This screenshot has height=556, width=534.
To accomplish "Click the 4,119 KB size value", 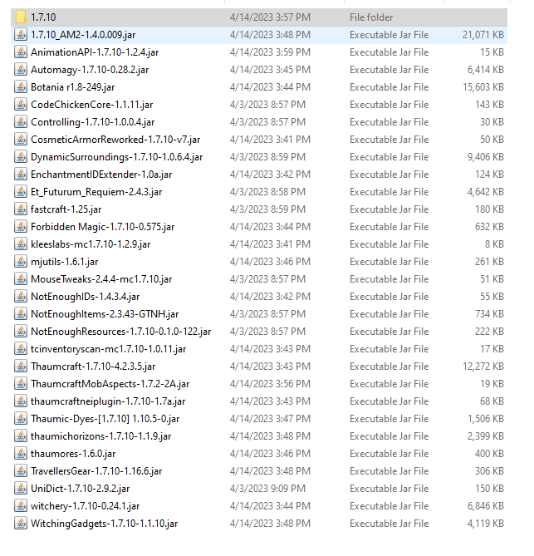I will (486, 524).
